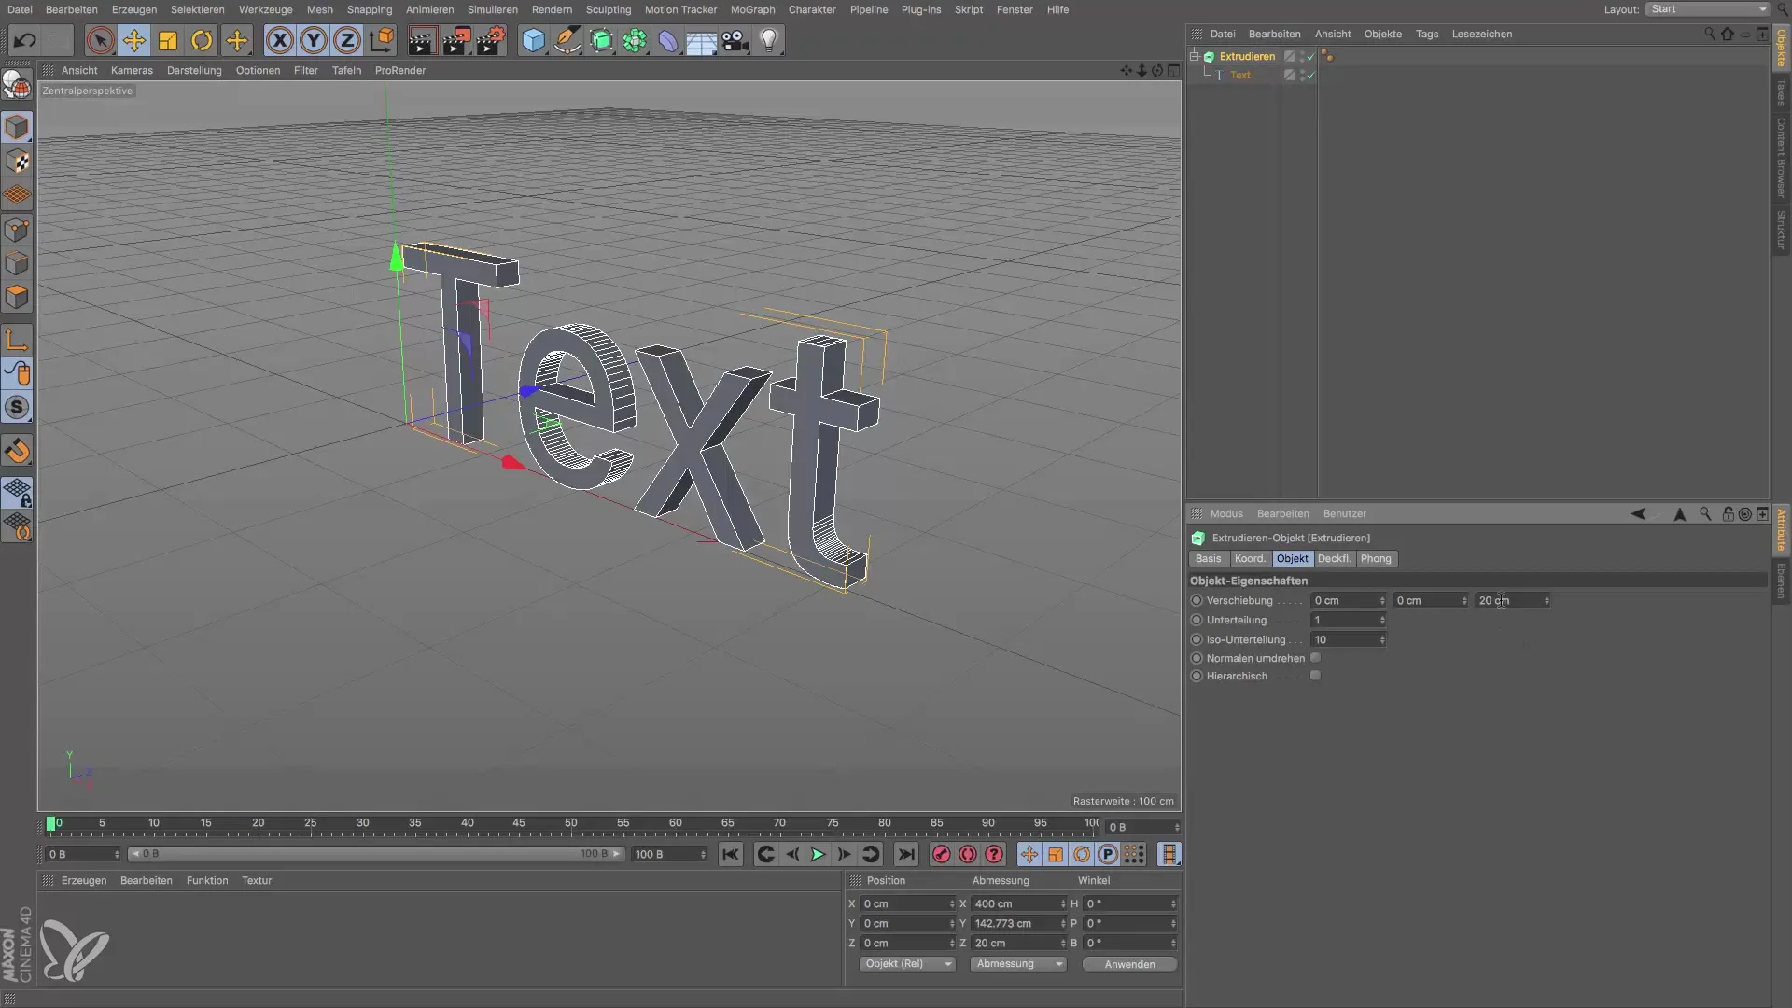The height and width of the screenshot is (1008, 1792).
Task: Jump to the animation start
Action: pyautogui.click(x=731, y=854)
